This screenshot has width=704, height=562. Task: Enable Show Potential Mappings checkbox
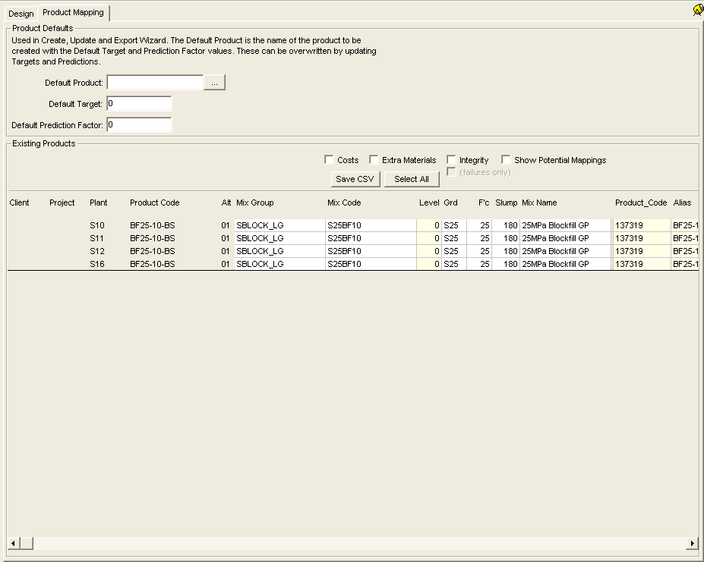506,160
